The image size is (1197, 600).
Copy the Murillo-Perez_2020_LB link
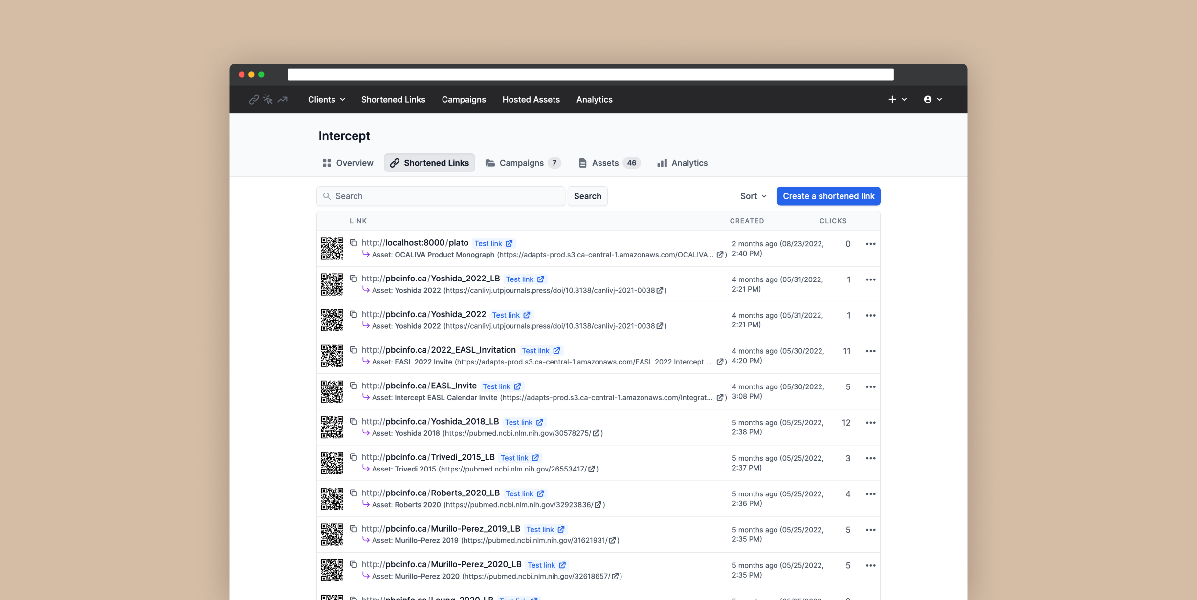pyautogui.click(x=354, y=564)
